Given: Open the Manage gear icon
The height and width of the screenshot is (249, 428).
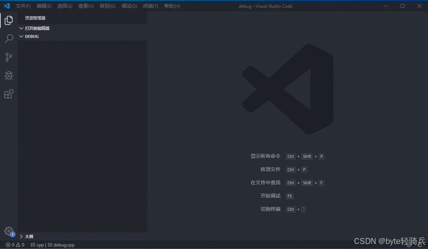Looking at the screenshot, I should coord(9,231).
